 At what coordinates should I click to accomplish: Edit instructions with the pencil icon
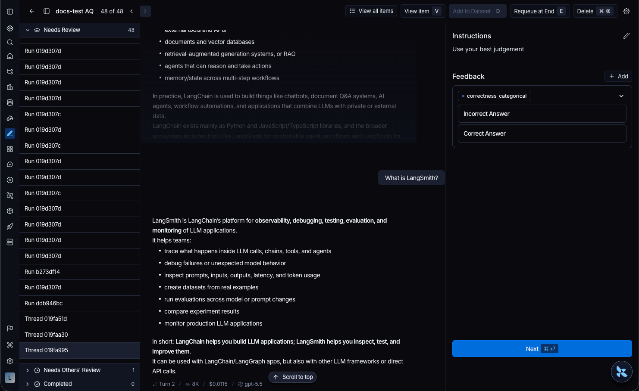pyautogui.click(x=626, y=36)
